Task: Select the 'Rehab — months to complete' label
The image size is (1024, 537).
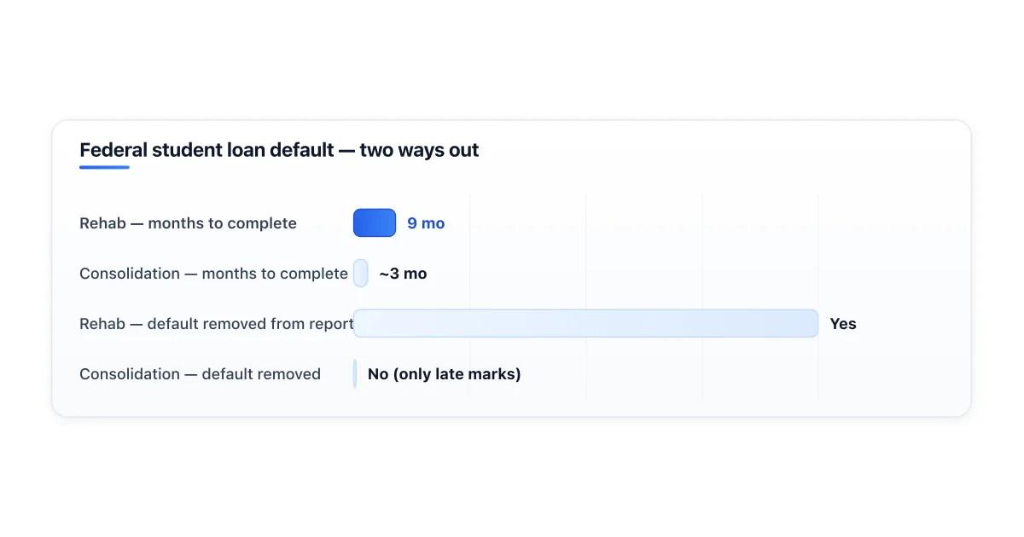Action: pos(188,223)
